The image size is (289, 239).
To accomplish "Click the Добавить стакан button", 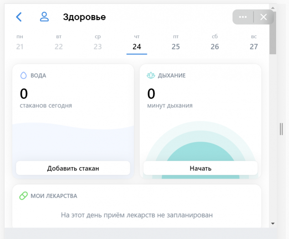I will pos(73,168).
